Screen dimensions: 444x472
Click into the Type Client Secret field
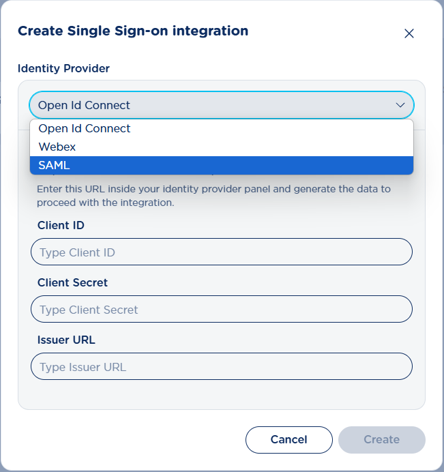tap(221, 309)
